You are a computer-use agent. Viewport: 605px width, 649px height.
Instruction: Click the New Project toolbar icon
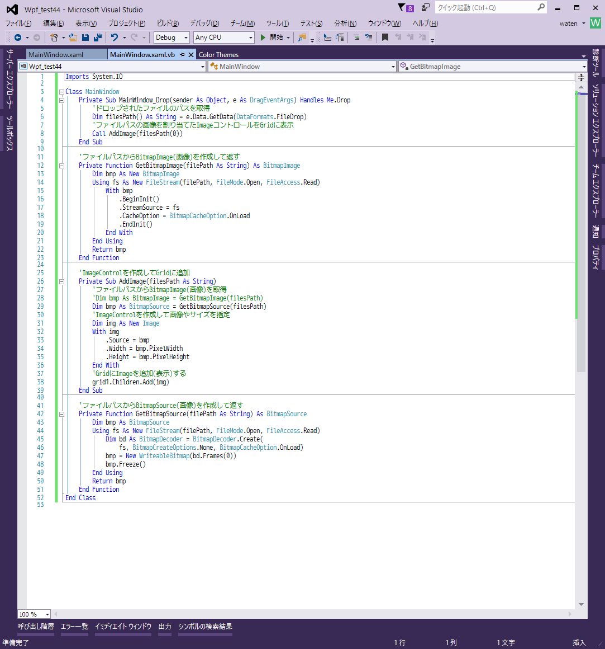coord(54,37)
